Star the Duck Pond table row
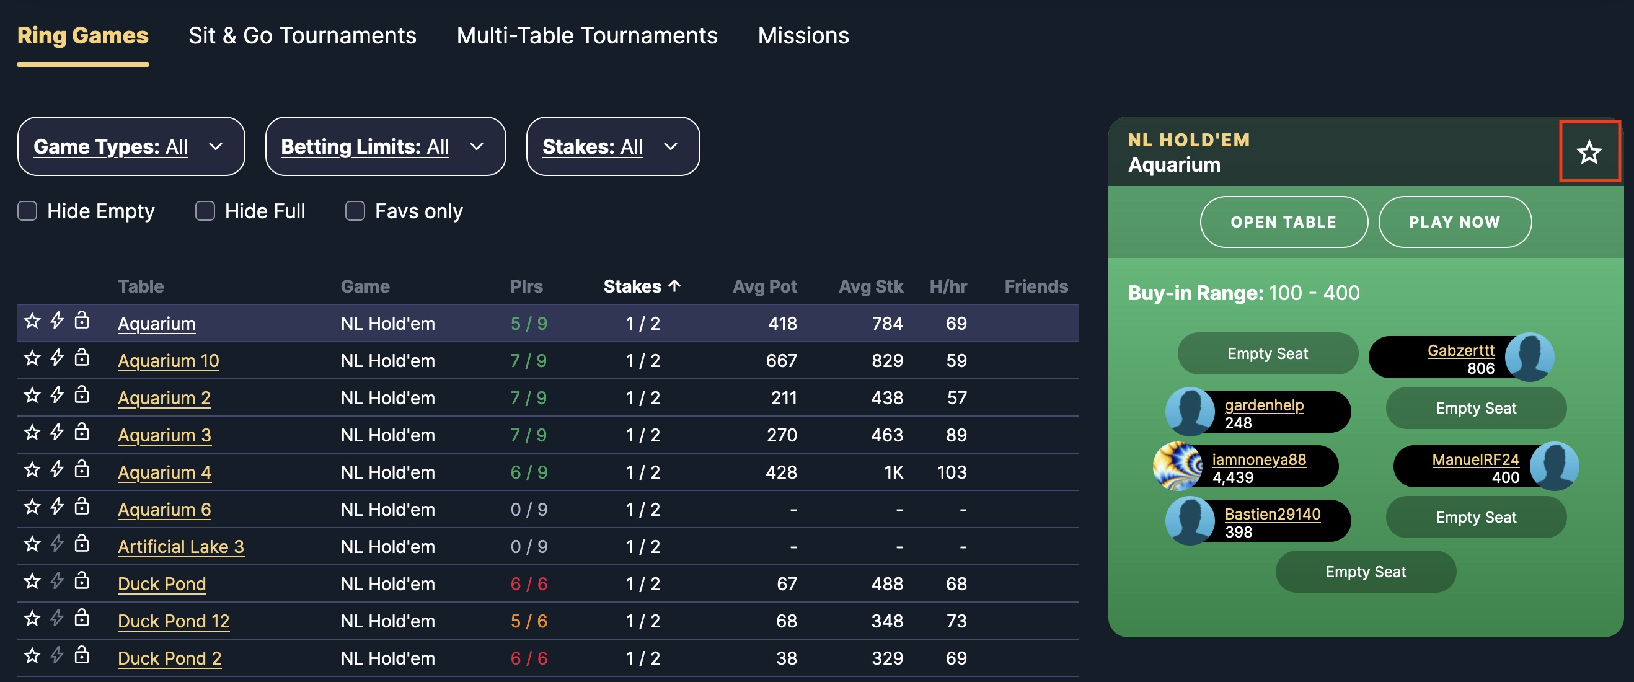The image size is (1634, 682). 32,581
